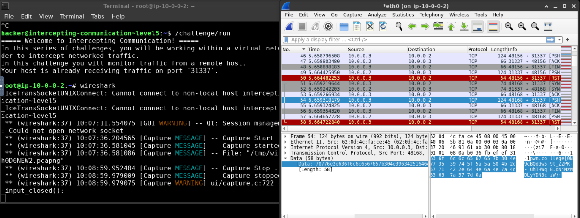This screenshot has height=218, width=580.
Task: Open the Tools menu in Wireshark
Action: coord(481,15)
